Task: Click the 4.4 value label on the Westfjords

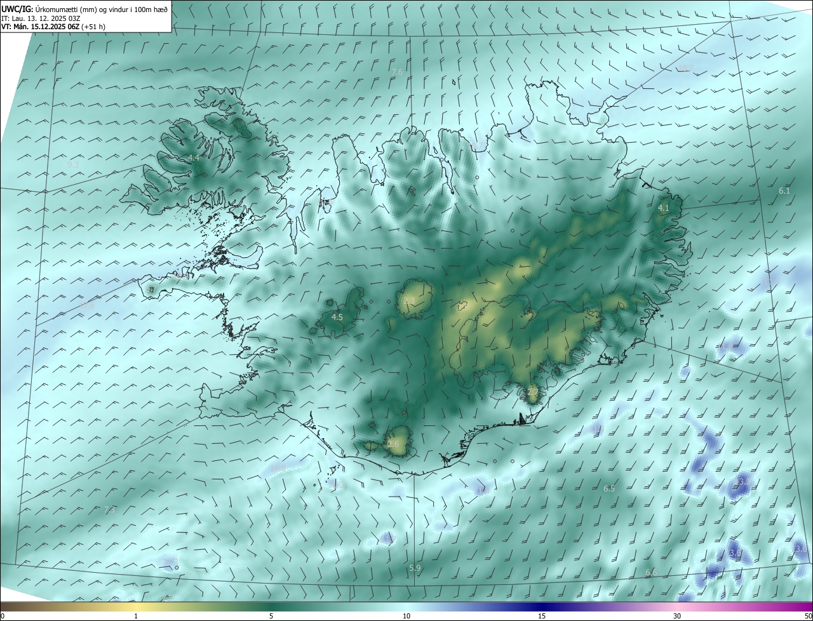Action: 194,157
